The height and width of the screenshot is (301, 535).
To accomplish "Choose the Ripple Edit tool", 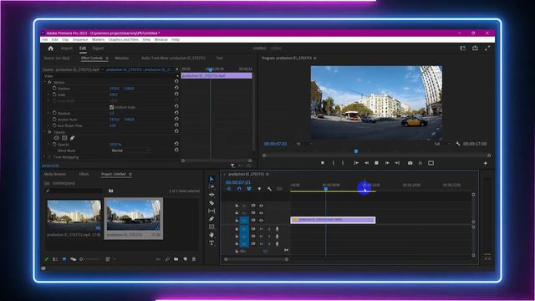I will 211,195.
